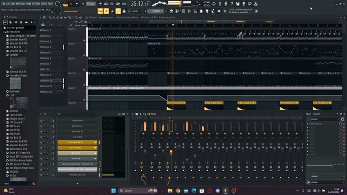
Task: Click the Monster Kick channel button
Action: [x=77, y=175]
